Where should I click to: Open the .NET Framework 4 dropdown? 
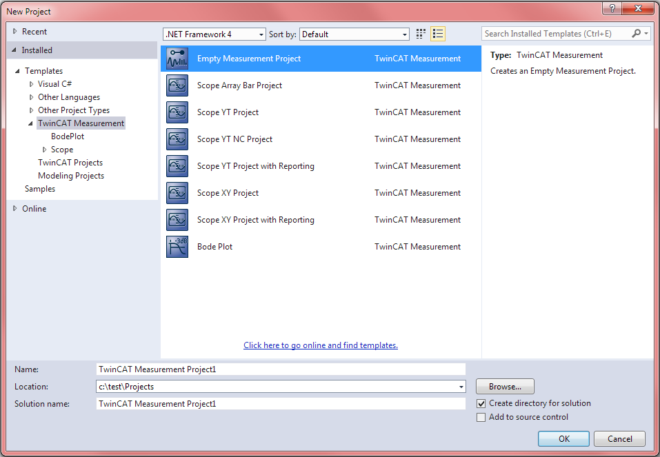tap(214, 34)
